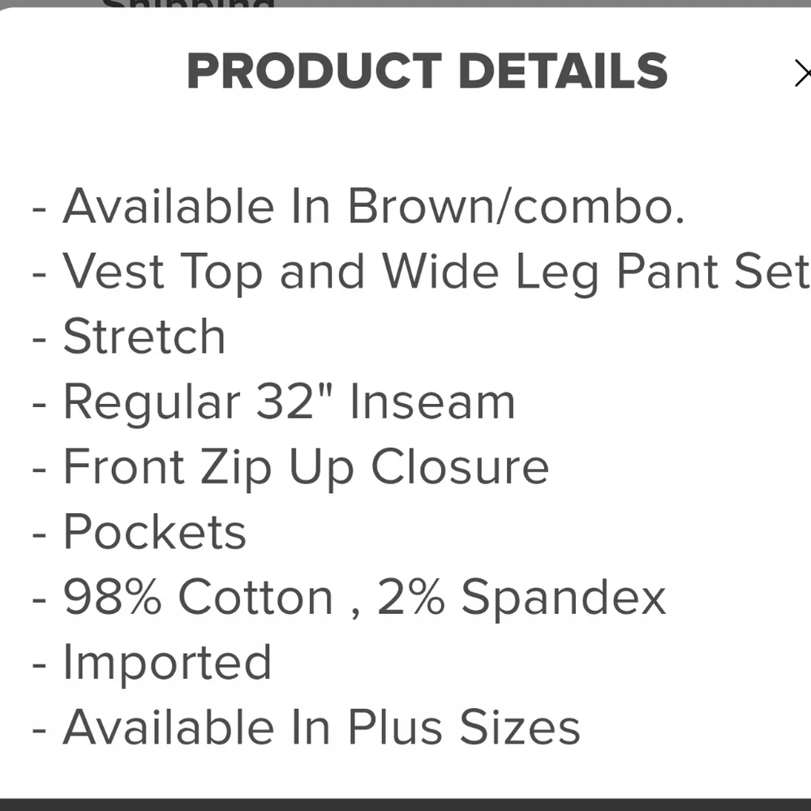Click the '98% Cotton' text

tap(199, 598)
